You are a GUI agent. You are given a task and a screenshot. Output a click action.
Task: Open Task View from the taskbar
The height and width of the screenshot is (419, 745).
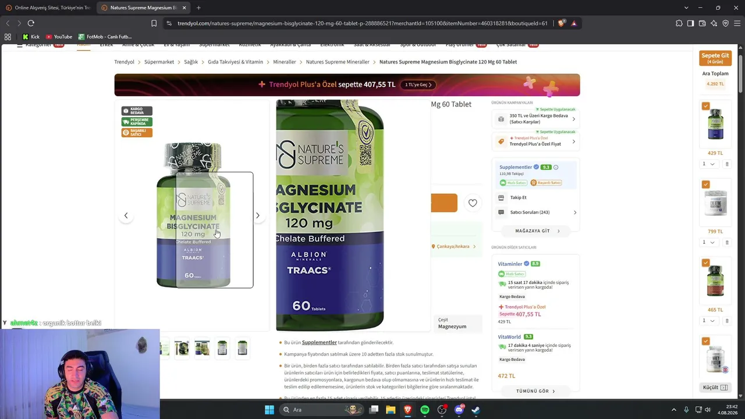click(374, 410)
